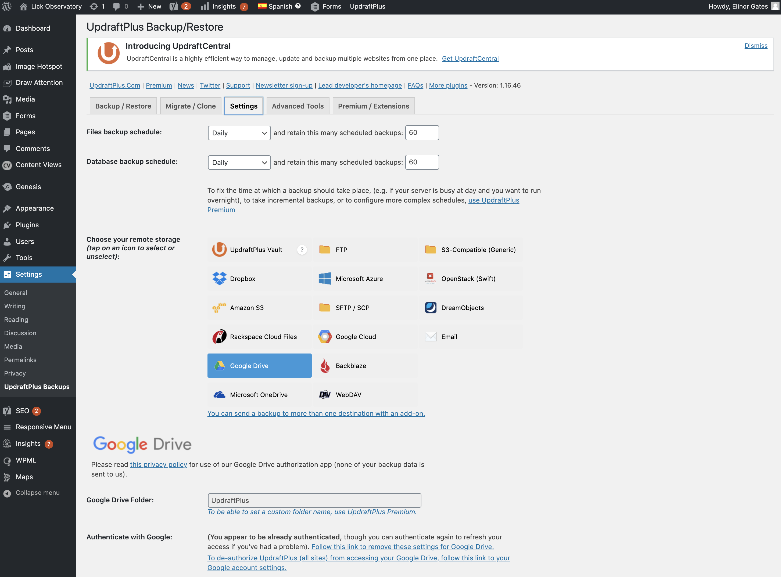
Task: Open the FAQs link
Action: coord(415,85)
